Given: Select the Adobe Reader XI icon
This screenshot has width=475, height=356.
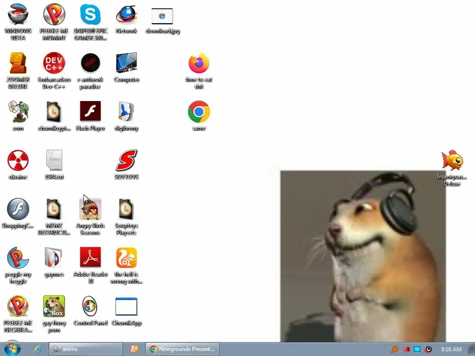Looking at the screenshot, I should click(90, 257).
